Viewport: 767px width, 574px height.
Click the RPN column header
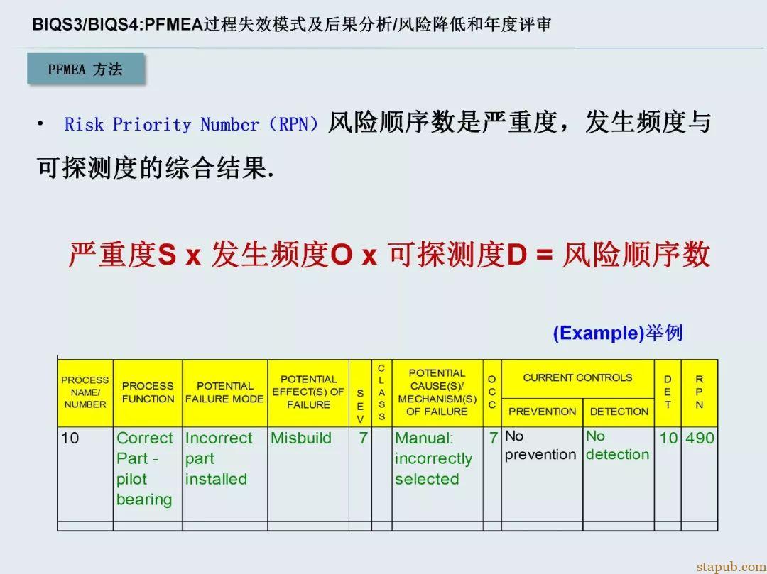click(700, 393)
